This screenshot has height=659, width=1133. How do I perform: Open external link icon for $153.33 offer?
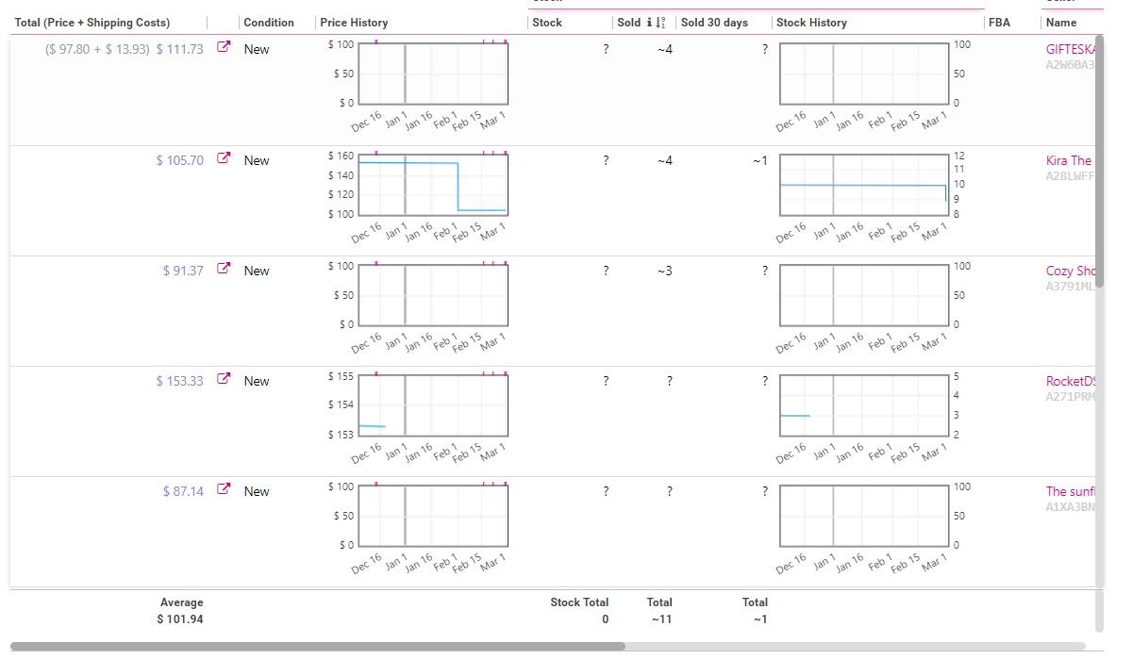tap(224, 379)
